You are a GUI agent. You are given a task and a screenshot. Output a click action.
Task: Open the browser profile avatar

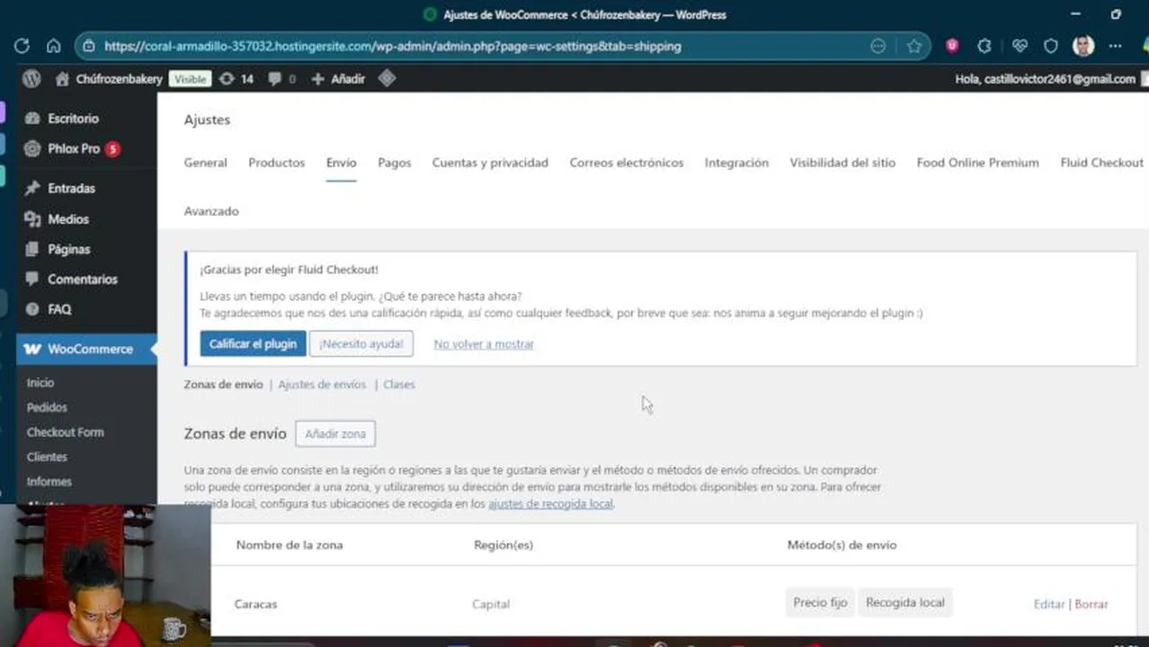pos(1083,46)
